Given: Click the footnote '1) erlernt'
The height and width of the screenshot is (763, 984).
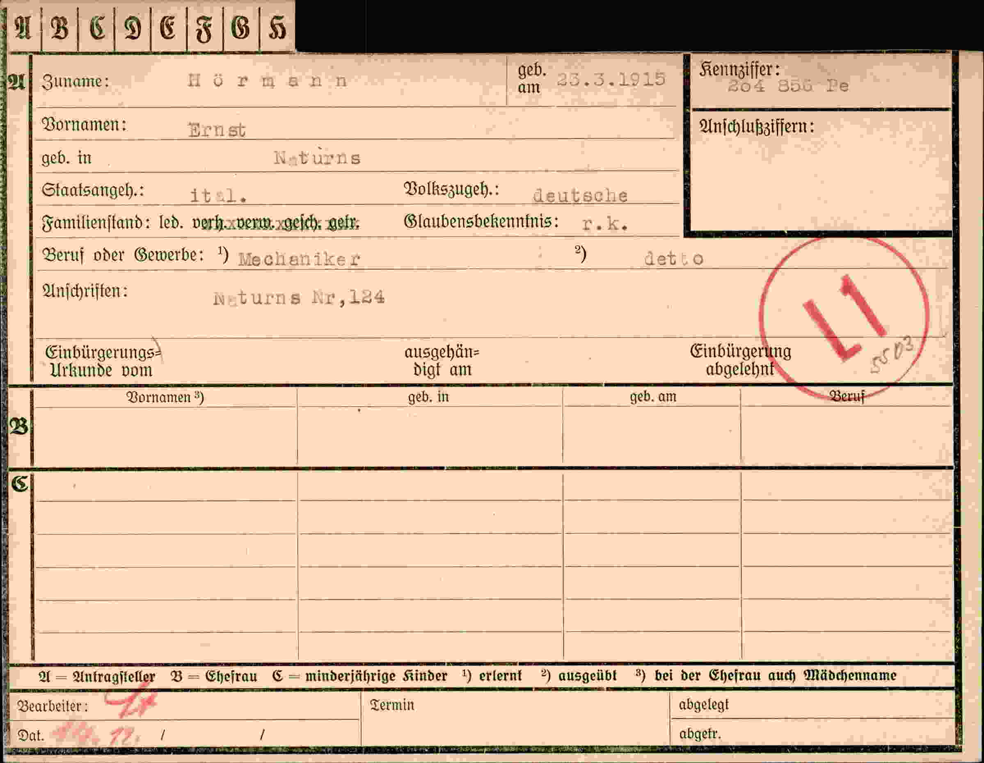Looking at the screenshot, I should [x=492, y=676].
